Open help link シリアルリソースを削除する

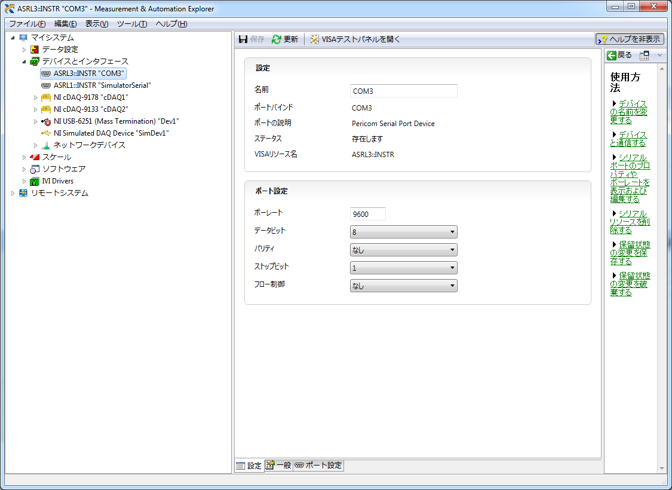click(x=630, y=222)
